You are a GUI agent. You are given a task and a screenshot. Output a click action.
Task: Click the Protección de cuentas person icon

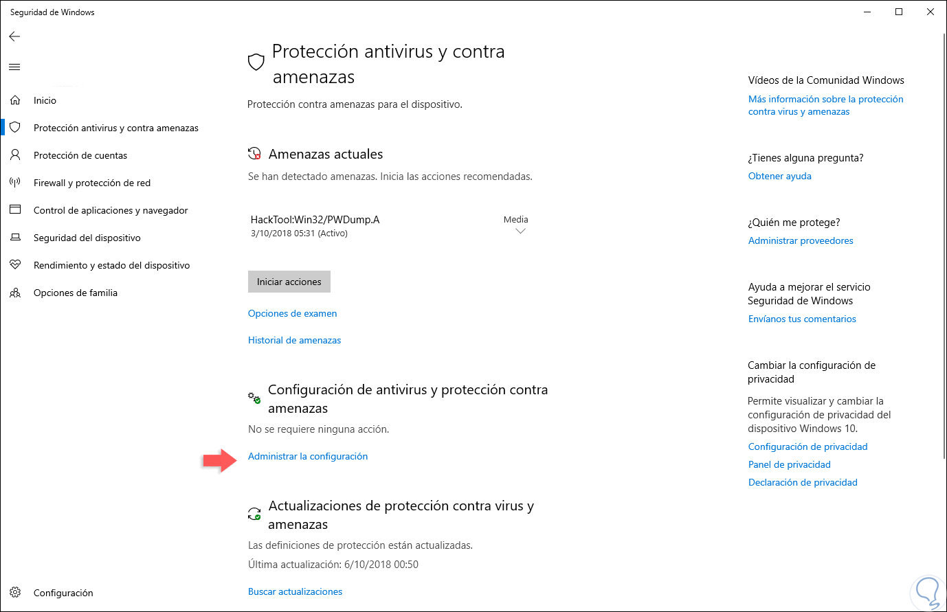point(15,155)
